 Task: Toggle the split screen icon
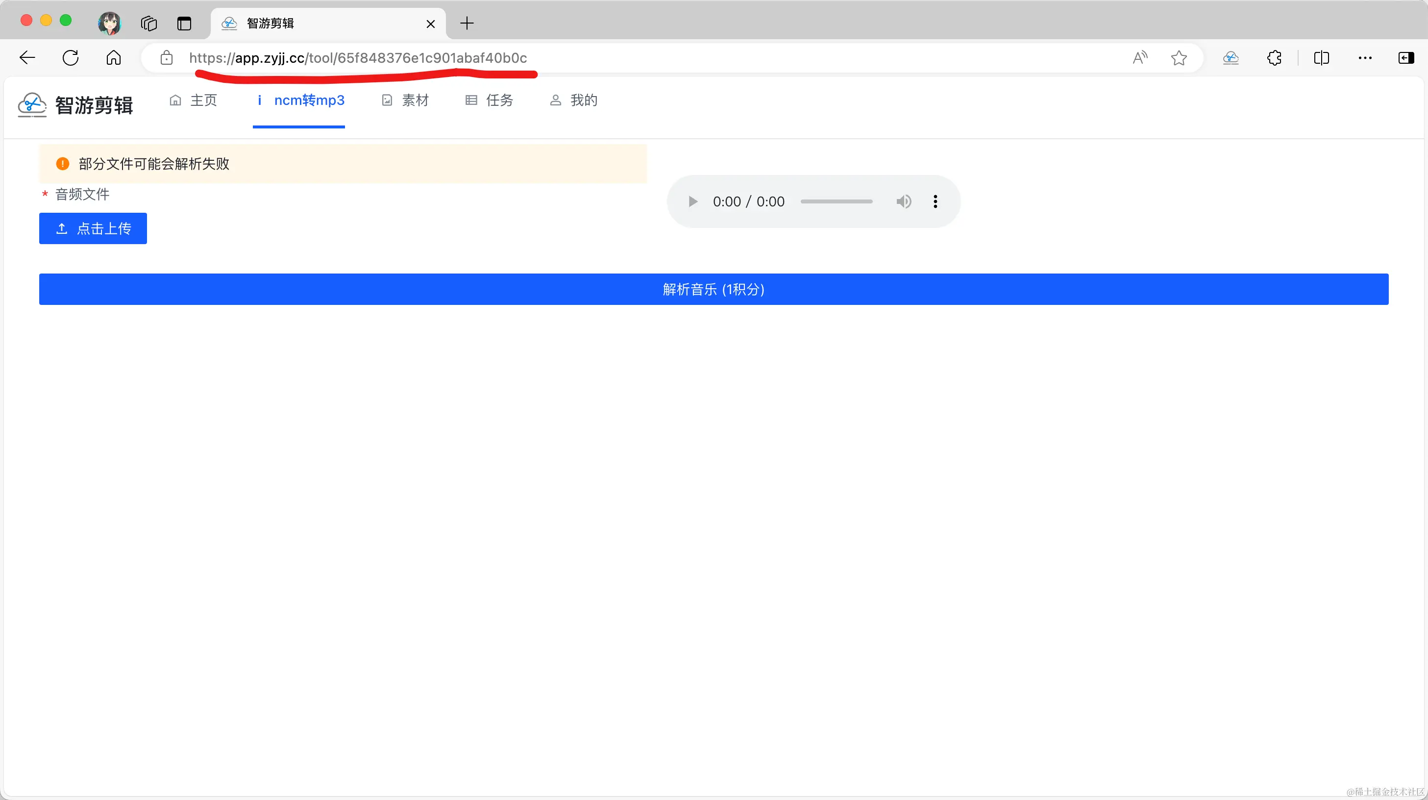1322,58
